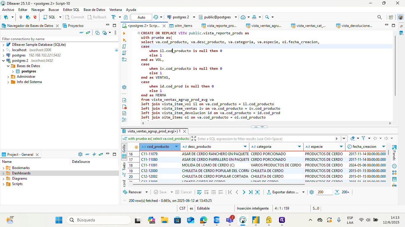Open the dashboard gauge icon in toolbar
The width and height of the screenshot is (405, 227).
pos(243,17)
